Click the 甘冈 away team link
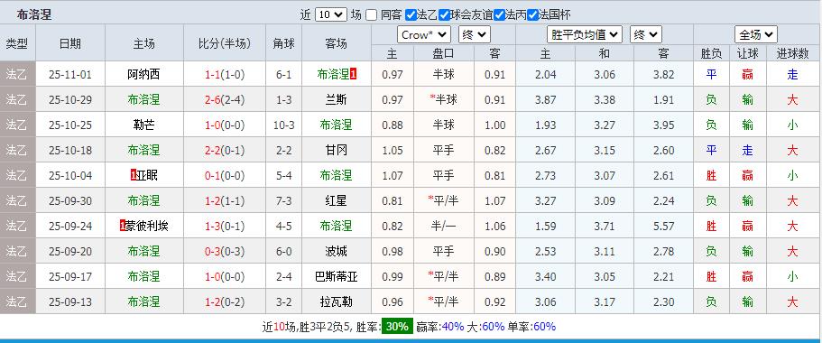822x343 pixels. pyautogui.click(x=336, y=150)
